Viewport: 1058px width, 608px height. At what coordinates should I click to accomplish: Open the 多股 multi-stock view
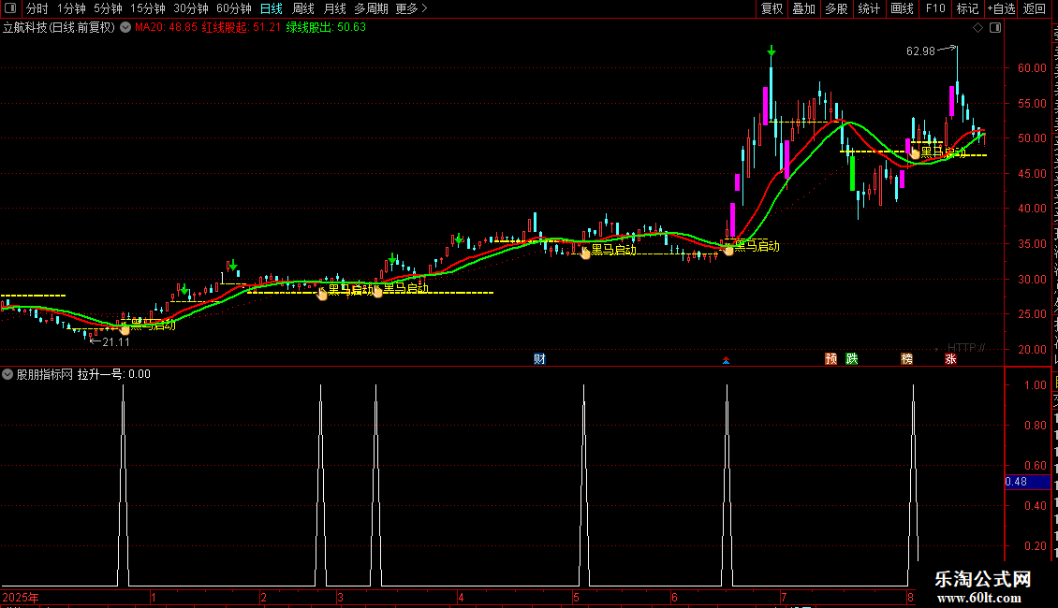pos(836,8)
